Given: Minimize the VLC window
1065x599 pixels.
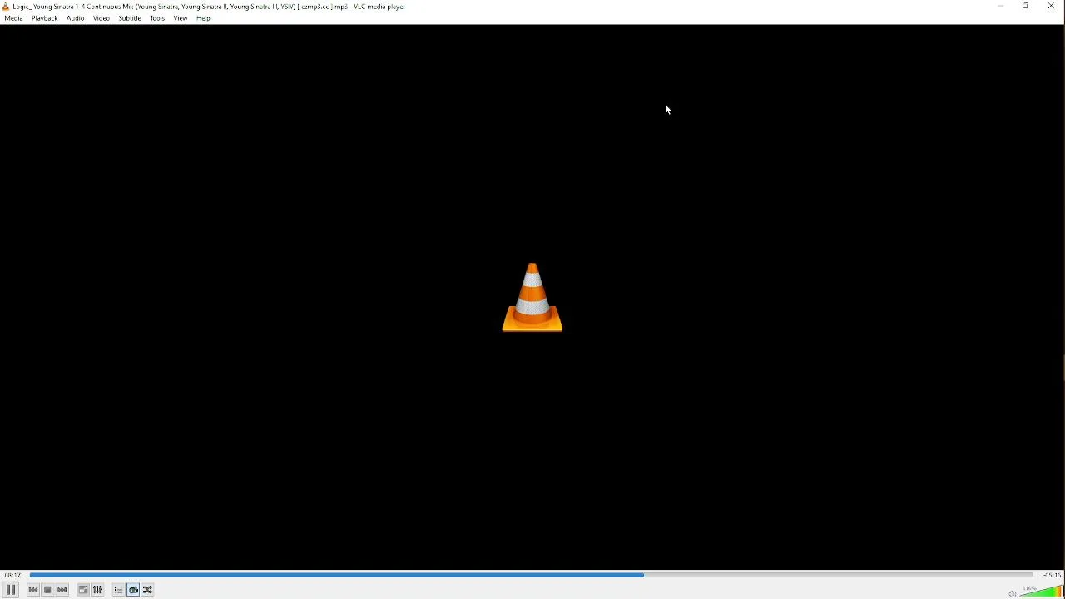Looking at the screenshot, I should [1002, 7].
